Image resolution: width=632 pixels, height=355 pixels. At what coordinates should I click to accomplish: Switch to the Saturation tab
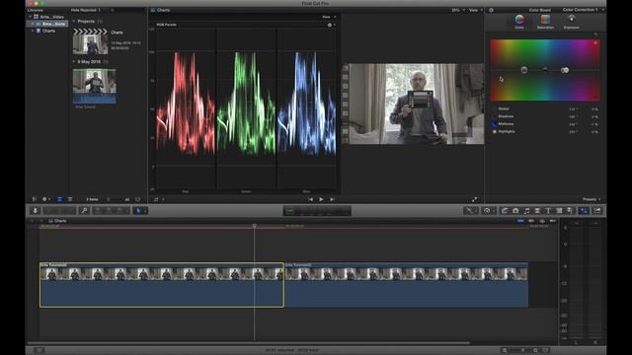[545, 22]
